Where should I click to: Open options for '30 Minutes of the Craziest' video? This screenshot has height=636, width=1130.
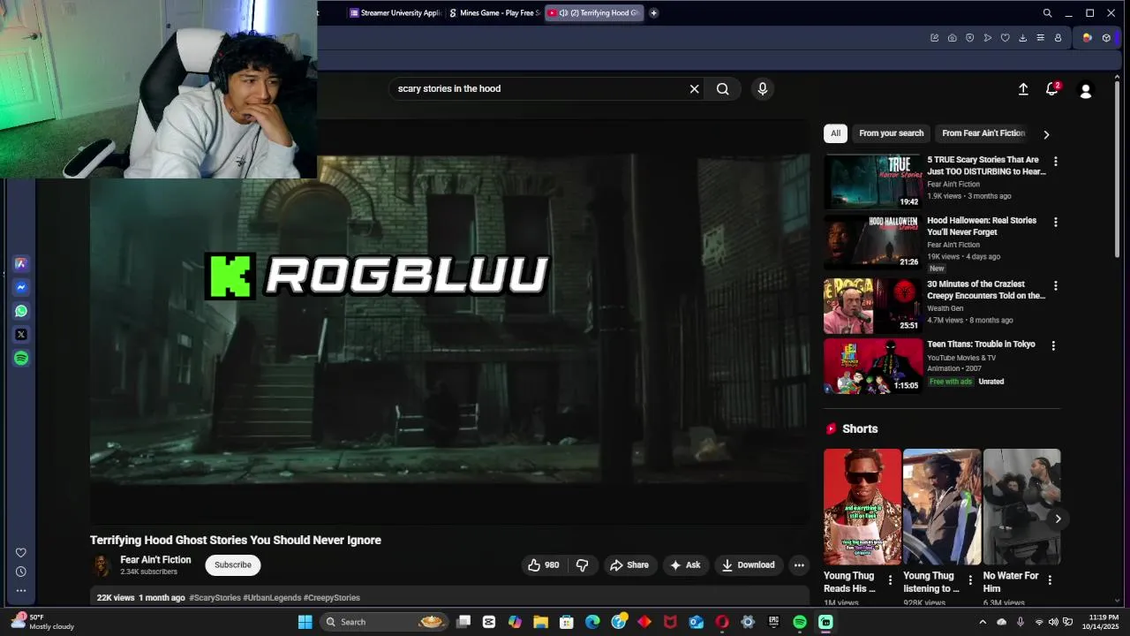(x=1055, y=285)
